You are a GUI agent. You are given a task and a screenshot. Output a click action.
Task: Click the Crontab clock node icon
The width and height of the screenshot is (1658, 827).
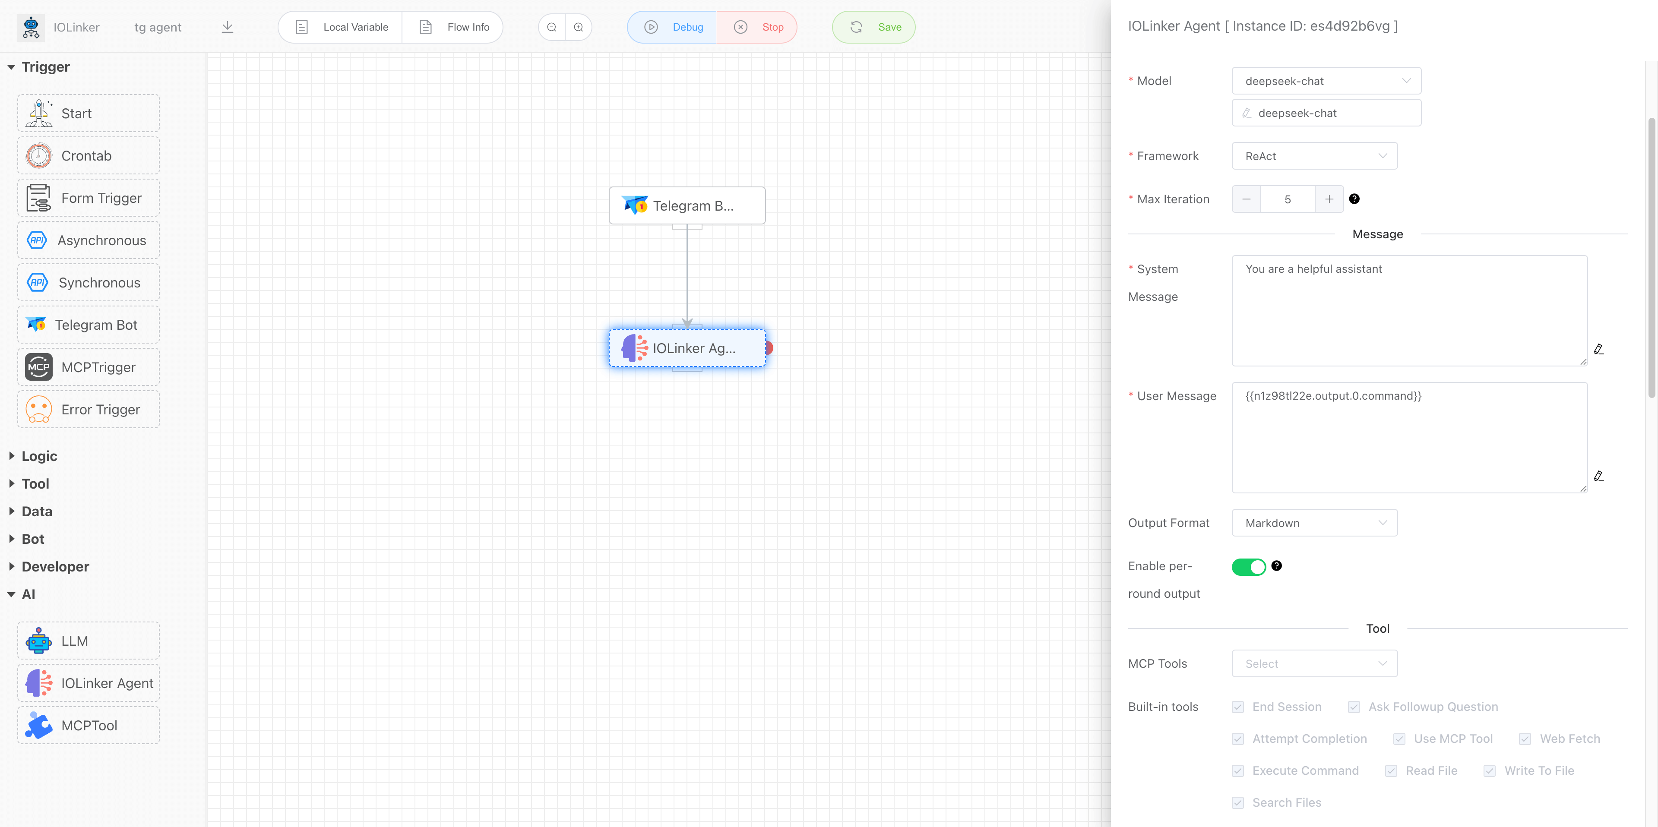click(38, 156)
